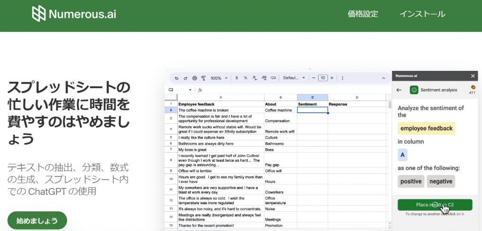Select the negative sentiment chip
The height and width of the screenshot is (231, 482).
point(441,181)
